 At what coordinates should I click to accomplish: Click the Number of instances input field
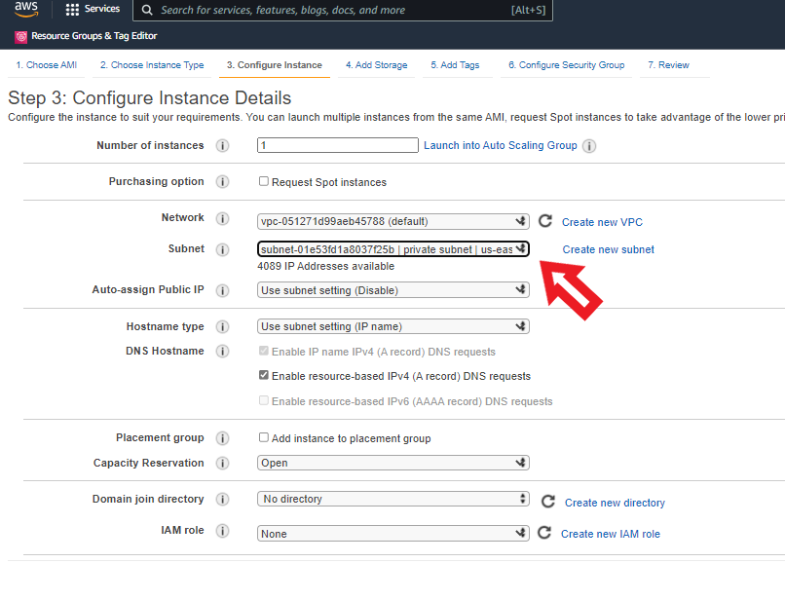(x=338, y=145)
